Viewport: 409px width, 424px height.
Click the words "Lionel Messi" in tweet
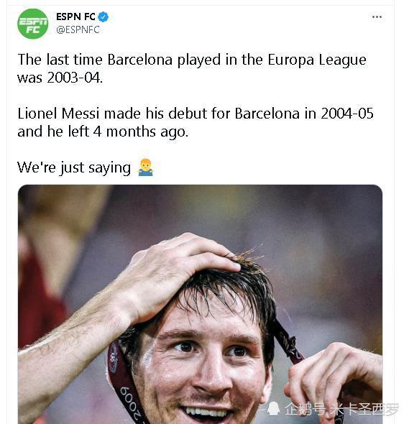click(x=58, y=114)
